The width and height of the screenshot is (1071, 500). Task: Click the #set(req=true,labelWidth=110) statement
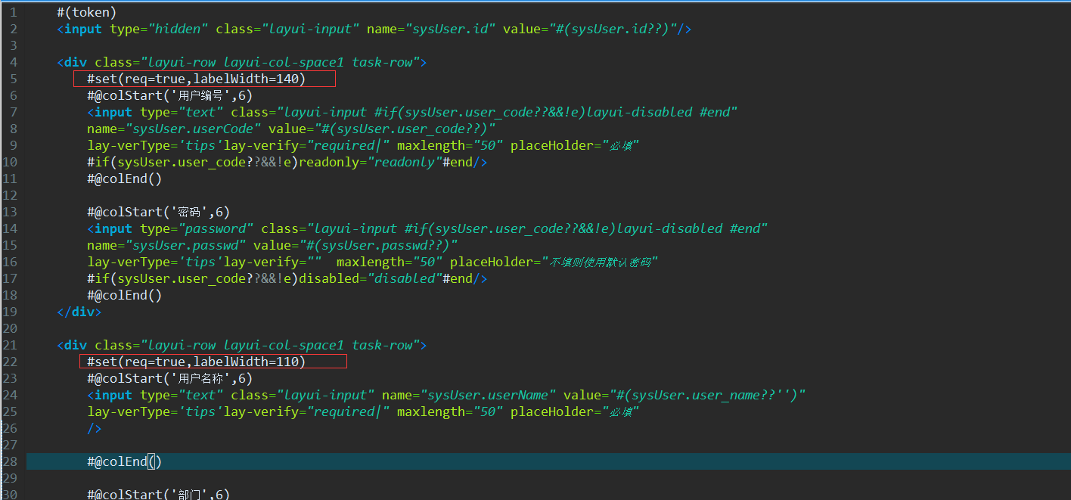[x=197, y=362]
